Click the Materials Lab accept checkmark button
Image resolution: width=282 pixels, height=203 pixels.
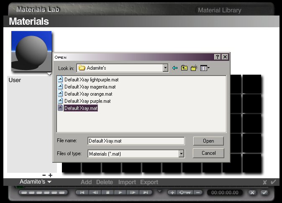(x=264, y=193)
